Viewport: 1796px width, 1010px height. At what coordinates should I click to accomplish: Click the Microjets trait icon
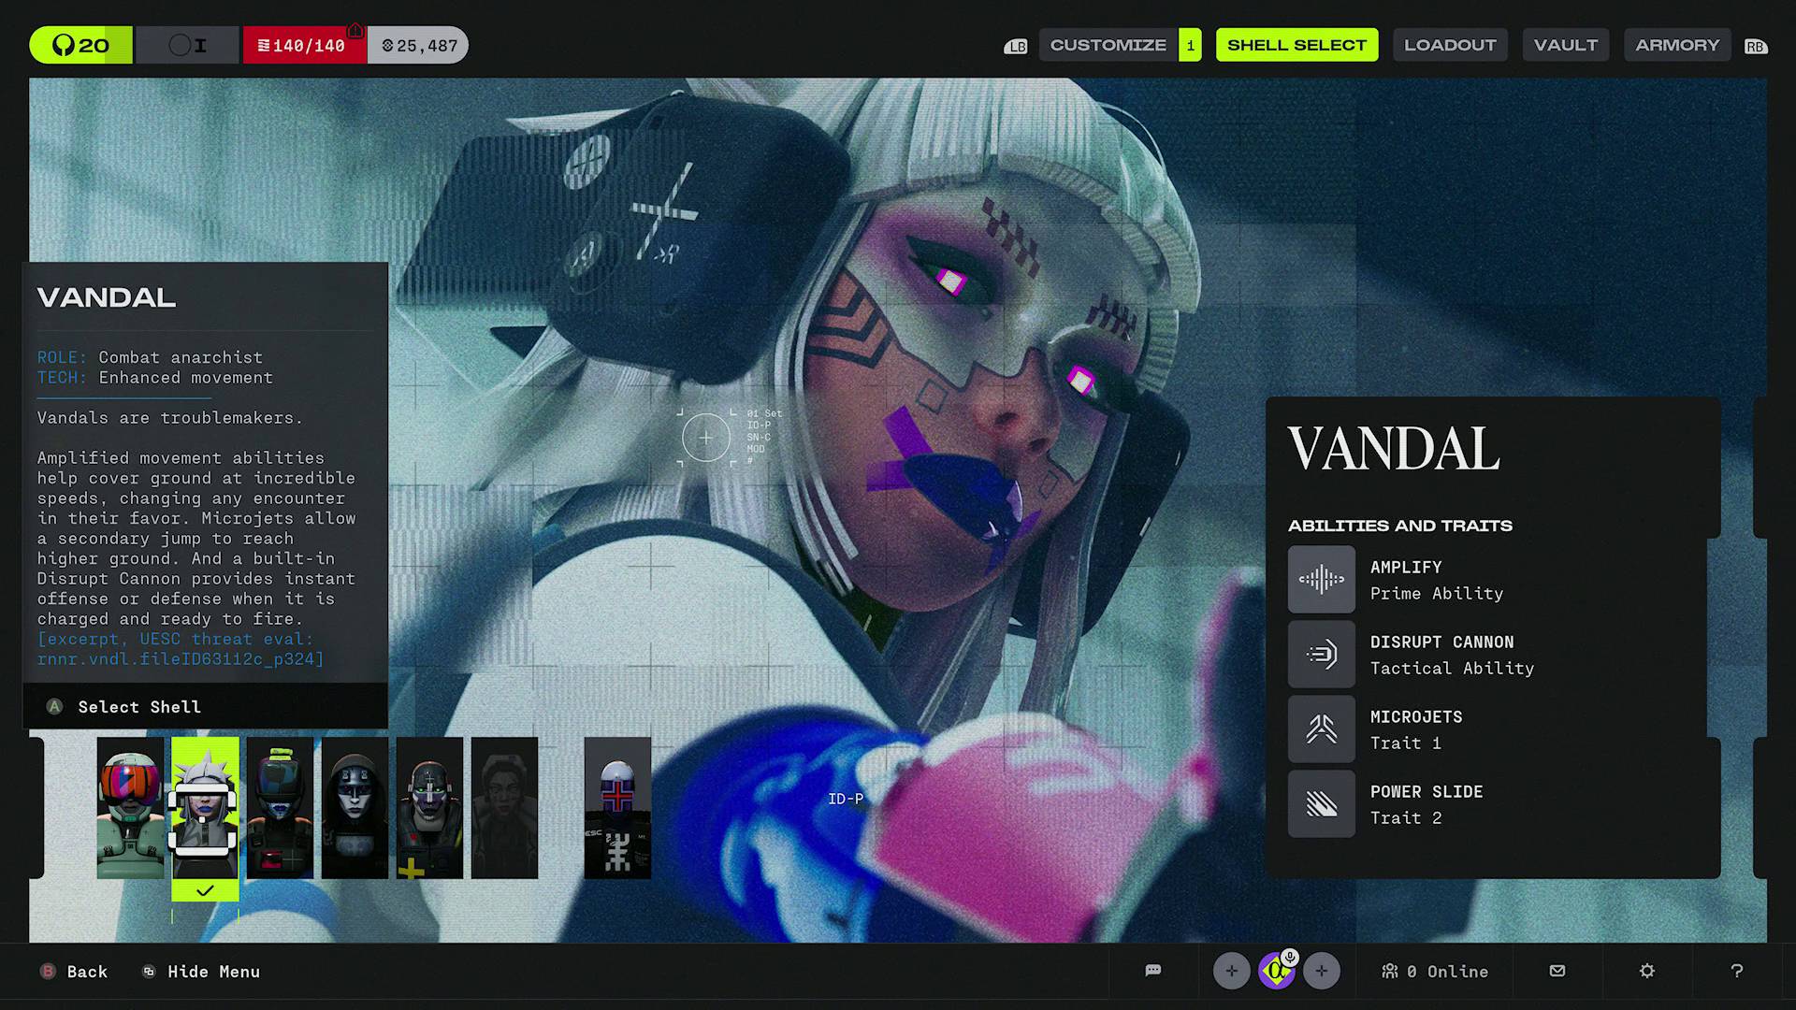pyautogui.click(x=1321, y=729)
